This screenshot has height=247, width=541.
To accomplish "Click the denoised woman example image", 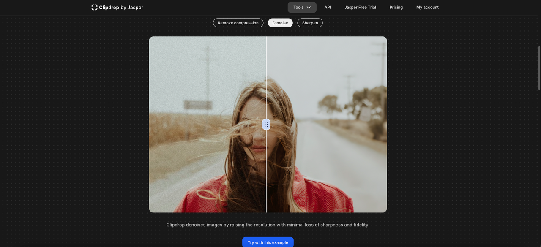I will coord(268,125).
